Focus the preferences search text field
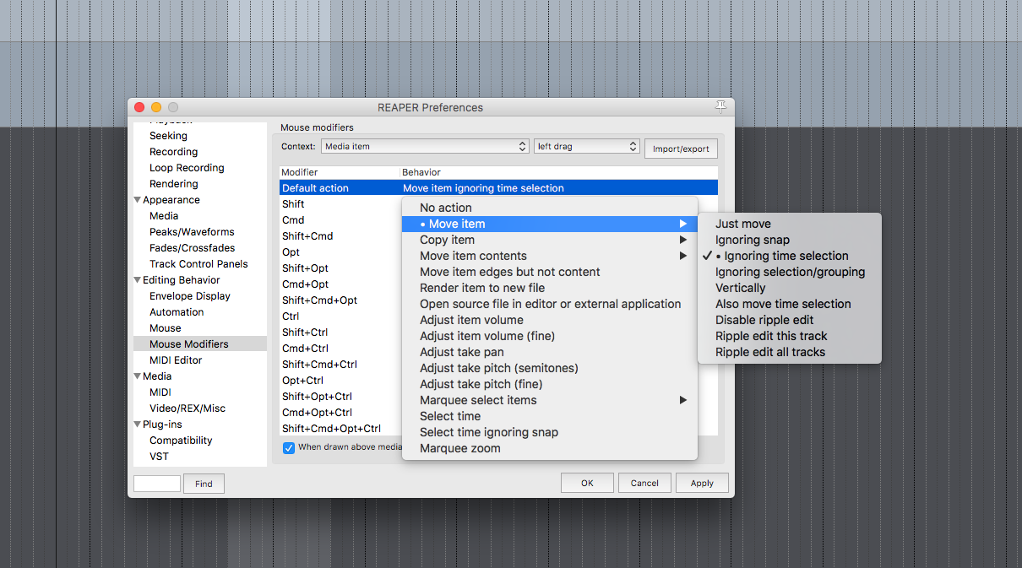The image size is (1022, 568). pos(157,484)
